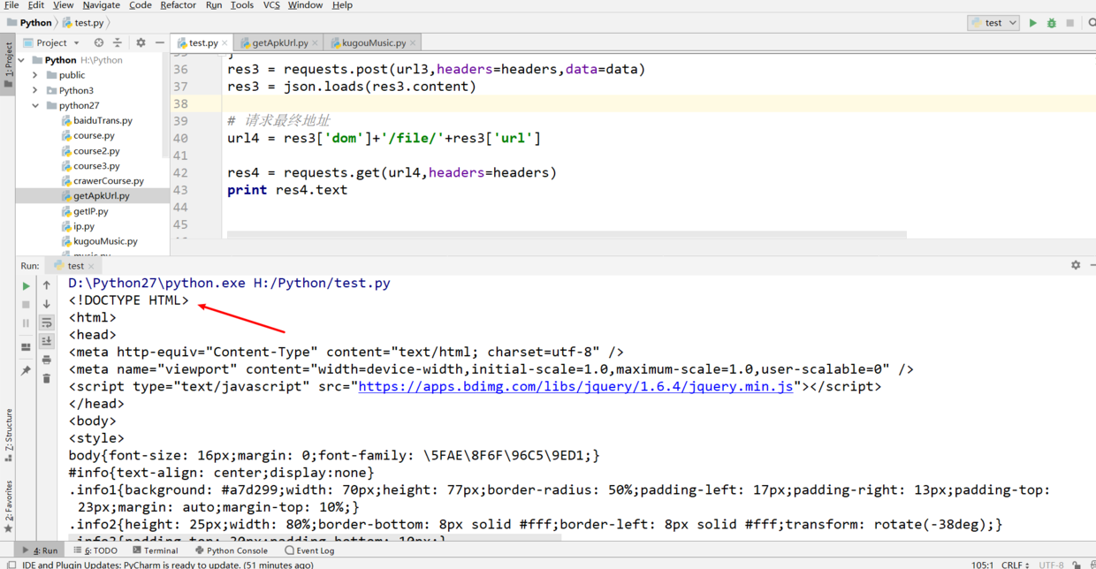Open the 6: TODO tool window

[x=95, y=550]
